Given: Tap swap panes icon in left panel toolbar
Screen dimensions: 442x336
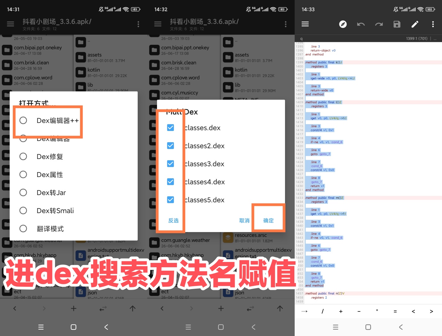Looking at the screenshot, I should 103,308.
